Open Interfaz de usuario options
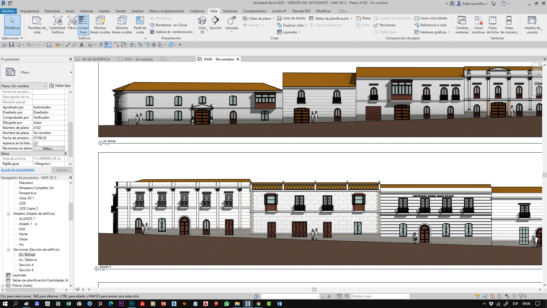 (x=532, y=25)
